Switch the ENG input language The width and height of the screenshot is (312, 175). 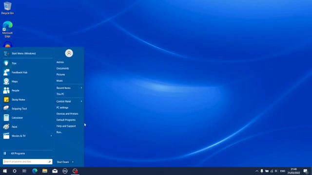(x=283, y=171)
